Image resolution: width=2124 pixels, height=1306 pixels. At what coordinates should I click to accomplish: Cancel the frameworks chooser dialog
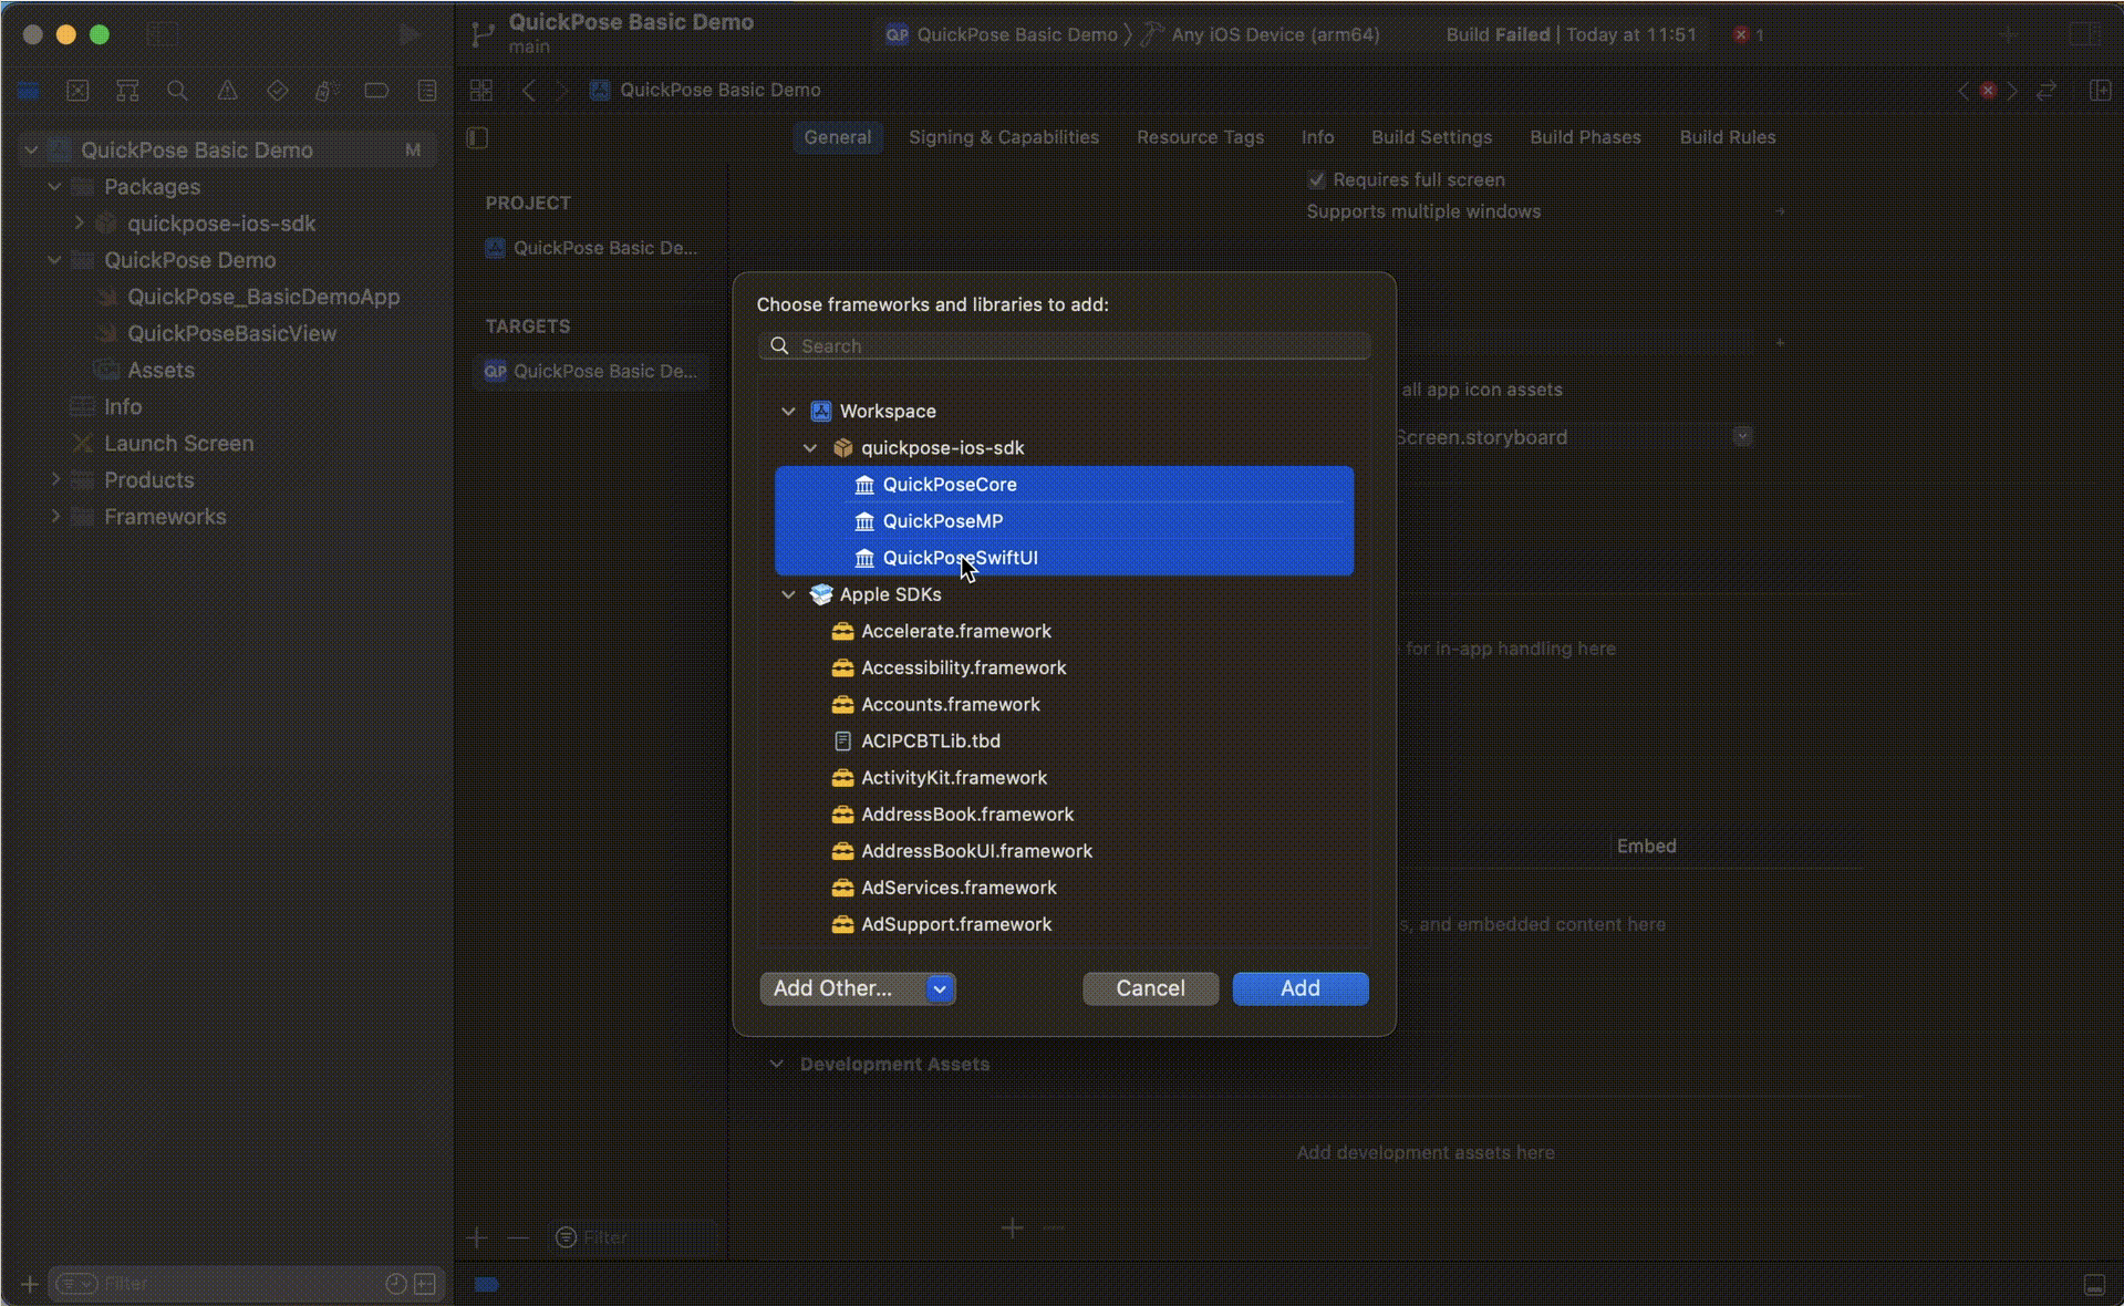click(x=1149, y=988)
